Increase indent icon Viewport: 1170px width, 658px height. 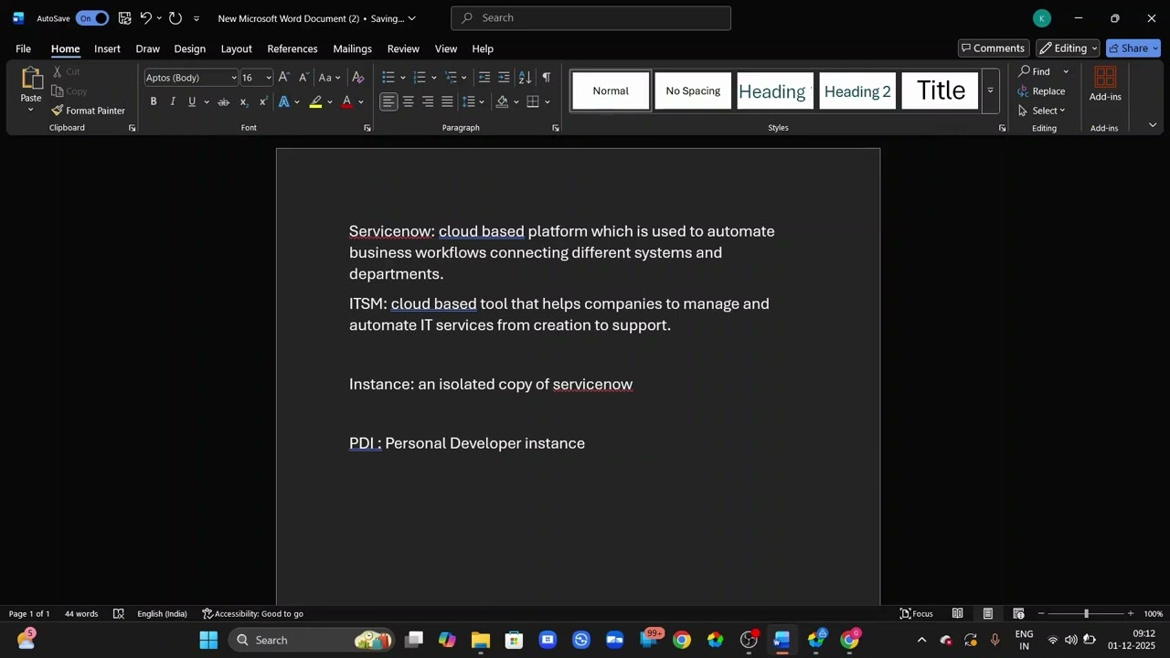504,78
